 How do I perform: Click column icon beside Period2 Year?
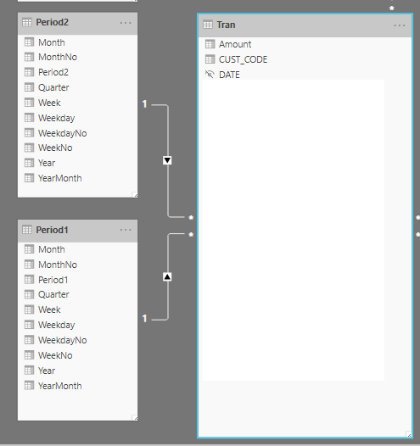(x=29, y=163)
